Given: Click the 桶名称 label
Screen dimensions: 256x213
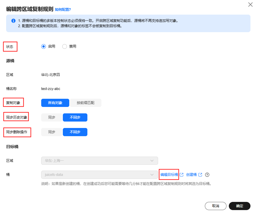Looking at the screenshot, I should point(11,89).
